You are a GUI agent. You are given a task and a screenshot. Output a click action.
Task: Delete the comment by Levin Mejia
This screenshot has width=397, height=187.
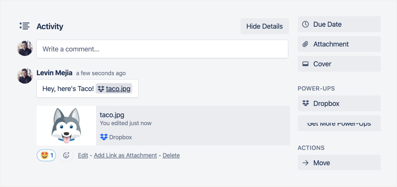pos(171,155)
